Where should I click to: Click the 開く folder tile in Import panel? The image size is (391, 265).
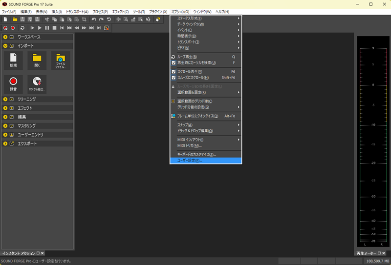[x=37, y=61]
